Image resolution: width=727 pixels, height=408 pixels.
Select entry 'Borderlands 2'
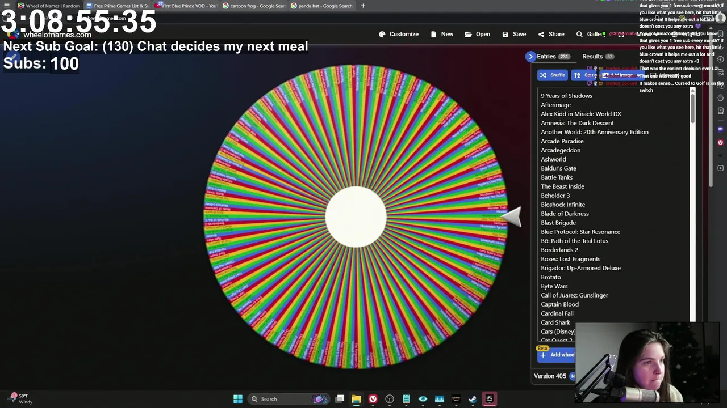[559, 250]
